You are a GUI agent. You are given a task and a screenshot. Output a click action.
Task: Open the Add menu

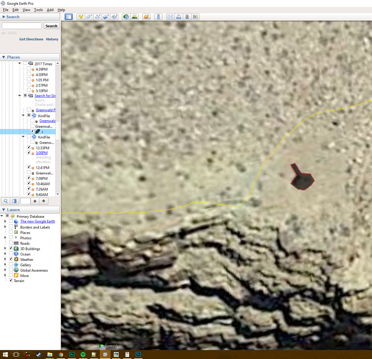(x=50, y=10)
